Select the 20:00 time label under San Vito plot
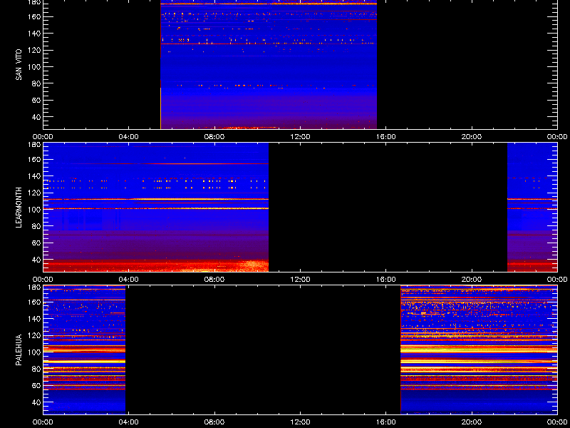 click(x=472, y=137)
